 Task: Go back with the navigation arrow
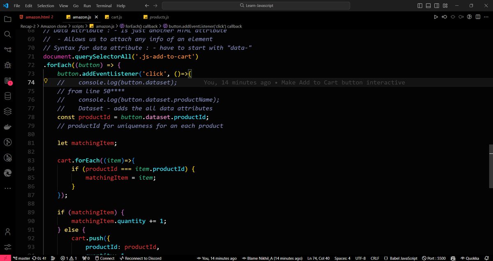click(147, 6)
